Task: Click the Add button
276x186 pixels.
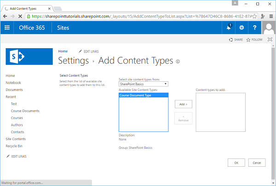Action: tap(183, 104)
